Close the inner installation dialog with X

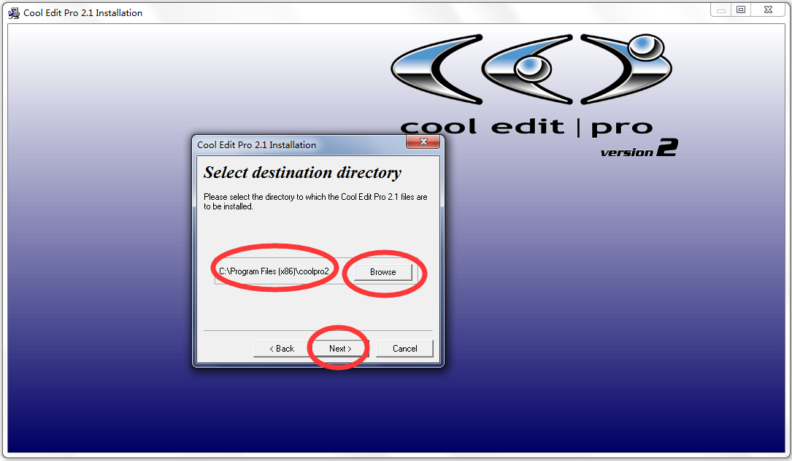423,142
